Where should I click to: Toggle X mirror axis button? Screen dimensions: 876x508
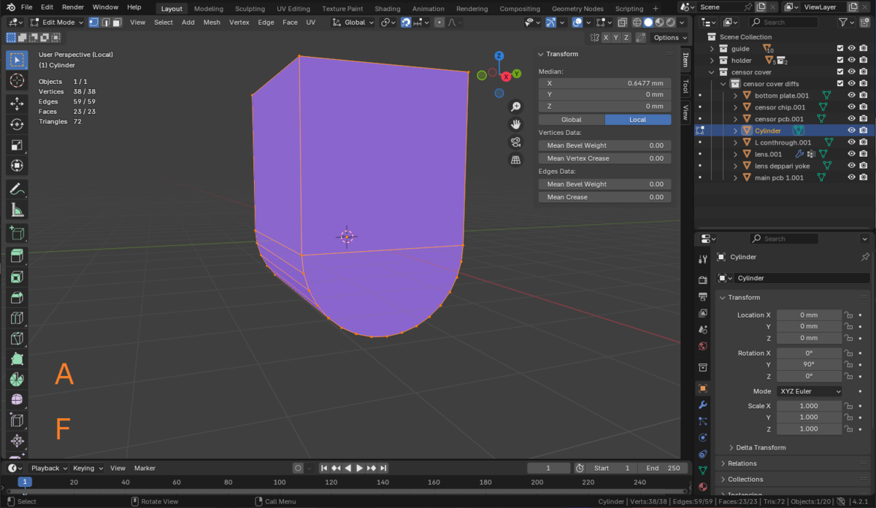[606, 37]
